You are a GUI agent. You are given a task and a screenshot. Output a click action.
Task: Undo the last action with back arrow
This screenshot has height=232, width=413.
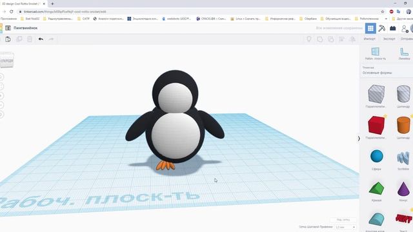[41, 39]
